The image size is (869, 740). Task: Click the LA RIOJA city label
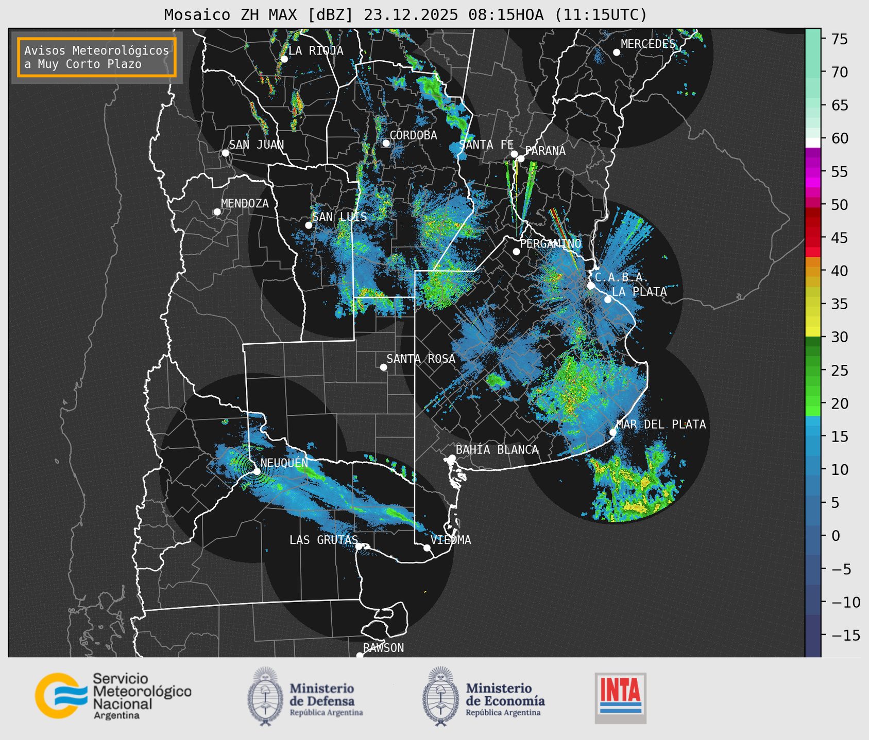316,50
